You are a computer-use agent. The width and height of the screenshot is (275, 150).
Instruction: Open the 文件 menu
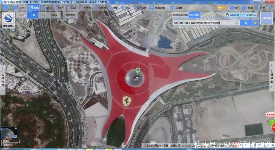19,8
